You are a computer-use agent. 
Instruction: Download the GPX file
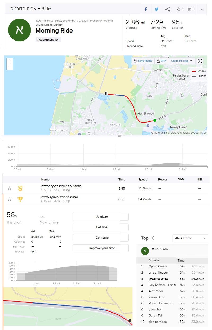[162, 61]
